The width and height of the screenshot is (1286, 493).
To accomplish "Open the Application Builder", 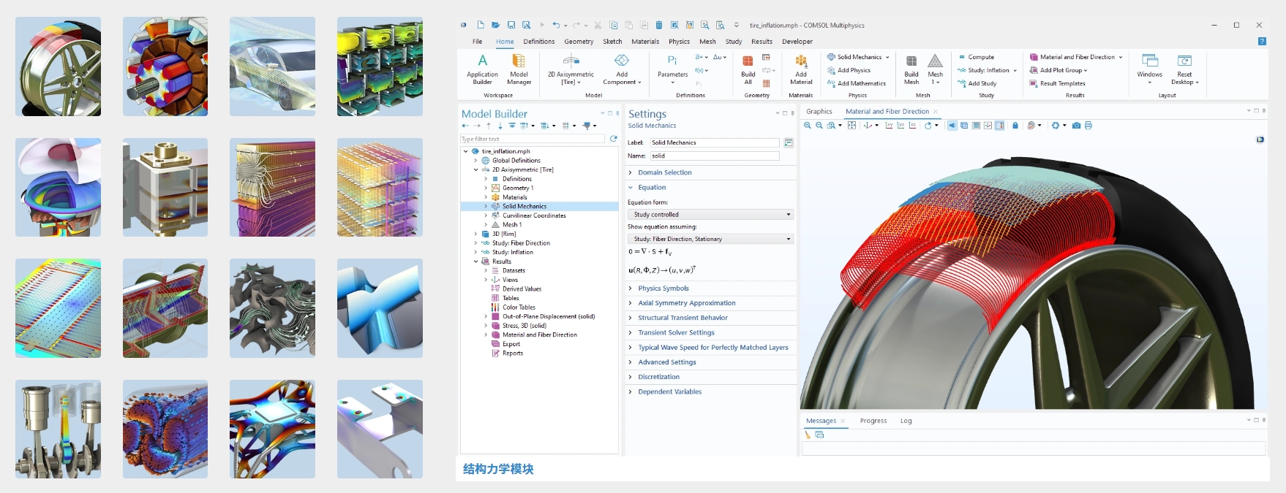I will pos(482,69).
